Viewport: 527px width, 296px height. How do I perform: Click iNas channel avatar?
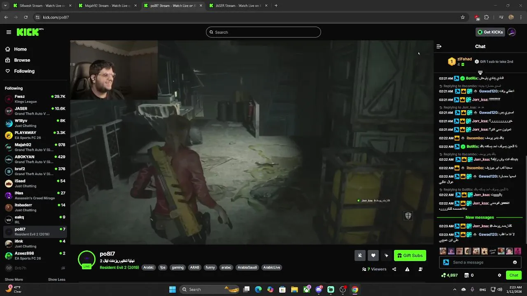9,195
